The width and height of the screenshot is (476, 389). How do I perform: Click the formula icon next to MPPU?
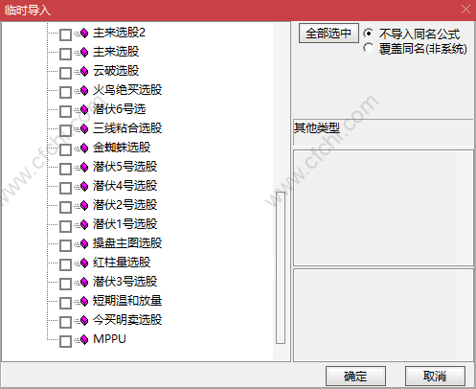84,339
